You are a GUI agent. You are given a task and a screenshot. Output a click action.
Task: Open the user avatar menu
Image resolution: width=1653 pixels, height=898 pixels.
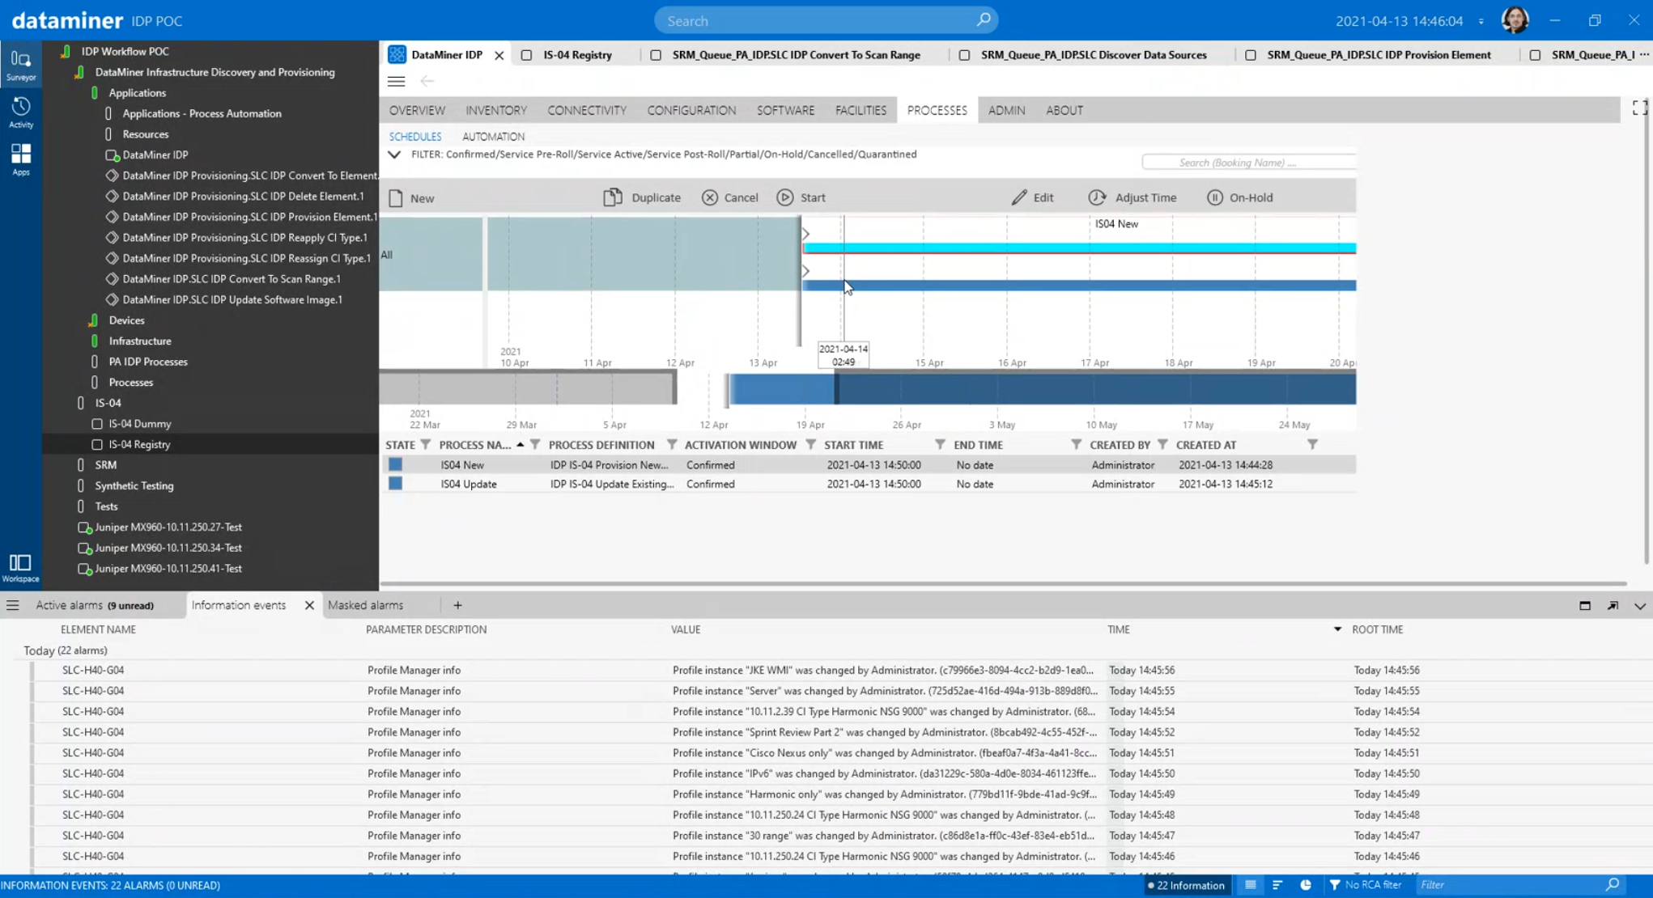click(1515, 20)
